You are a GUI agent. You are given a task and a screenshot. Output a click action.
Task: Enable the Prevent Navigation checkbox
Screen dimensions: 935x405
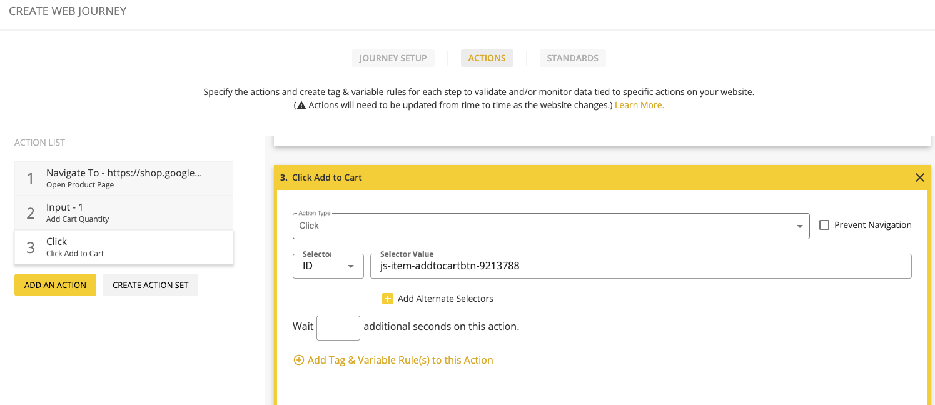[824, 225]
